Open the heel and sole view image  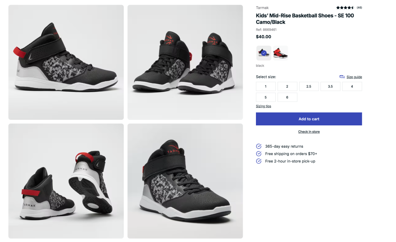(66, 181)
